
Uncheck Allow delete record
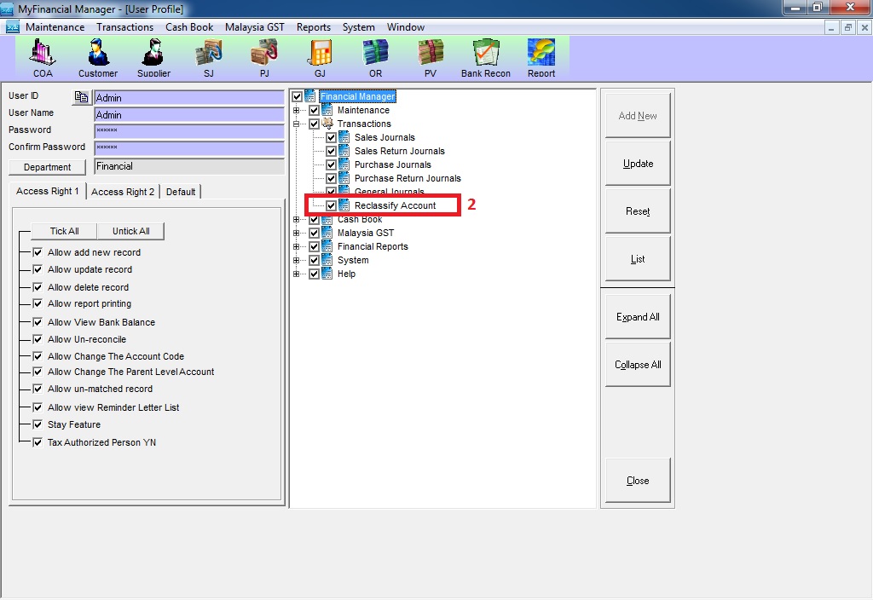pos(38,287)
